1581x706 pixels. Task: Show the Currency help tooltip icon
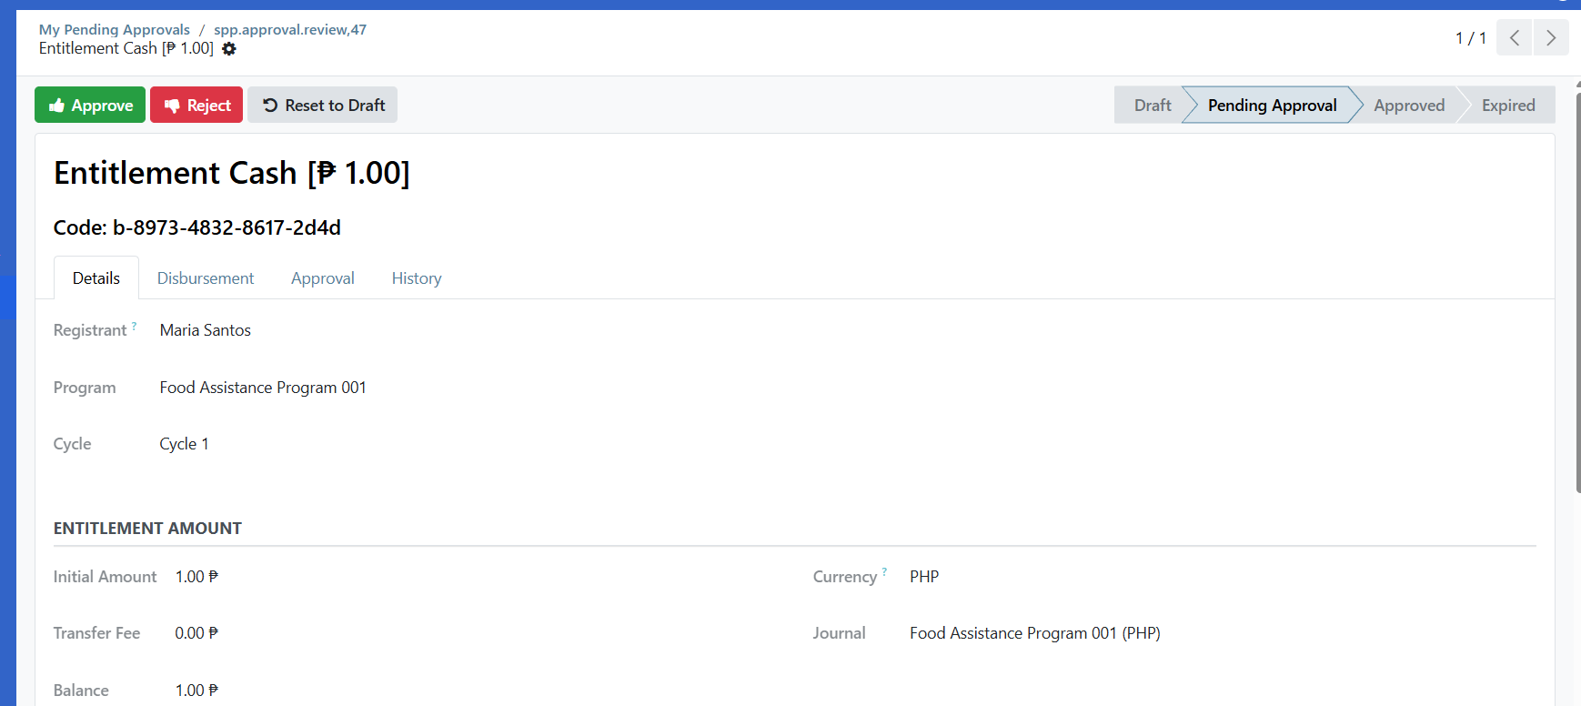coord(884,572)
